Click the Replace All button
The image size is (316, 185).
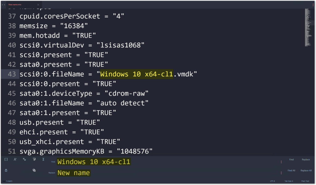306,170
